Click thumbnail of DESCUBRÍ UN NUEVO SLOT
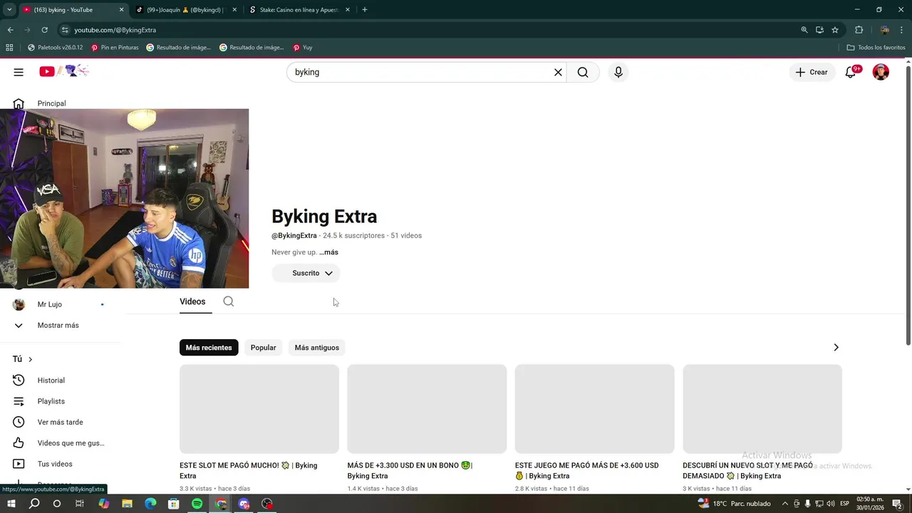The image size is (912, 513). coord(762,409)
